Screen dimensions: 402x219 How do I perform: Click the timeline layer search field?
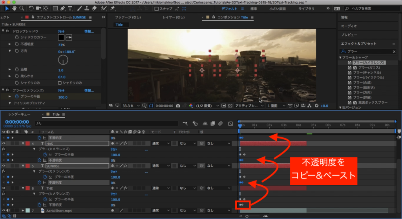[x=106, y=124]
